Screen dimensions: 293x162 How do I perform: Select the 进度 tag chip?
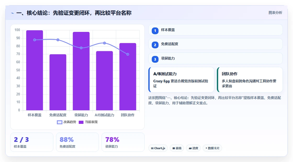193,148
